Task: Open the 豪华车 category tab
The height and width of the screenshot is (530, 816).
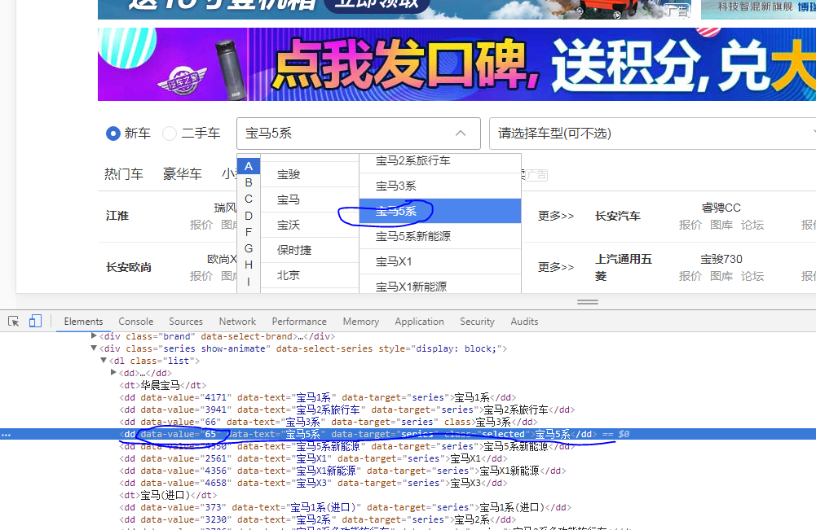Action: coord(182,174)
